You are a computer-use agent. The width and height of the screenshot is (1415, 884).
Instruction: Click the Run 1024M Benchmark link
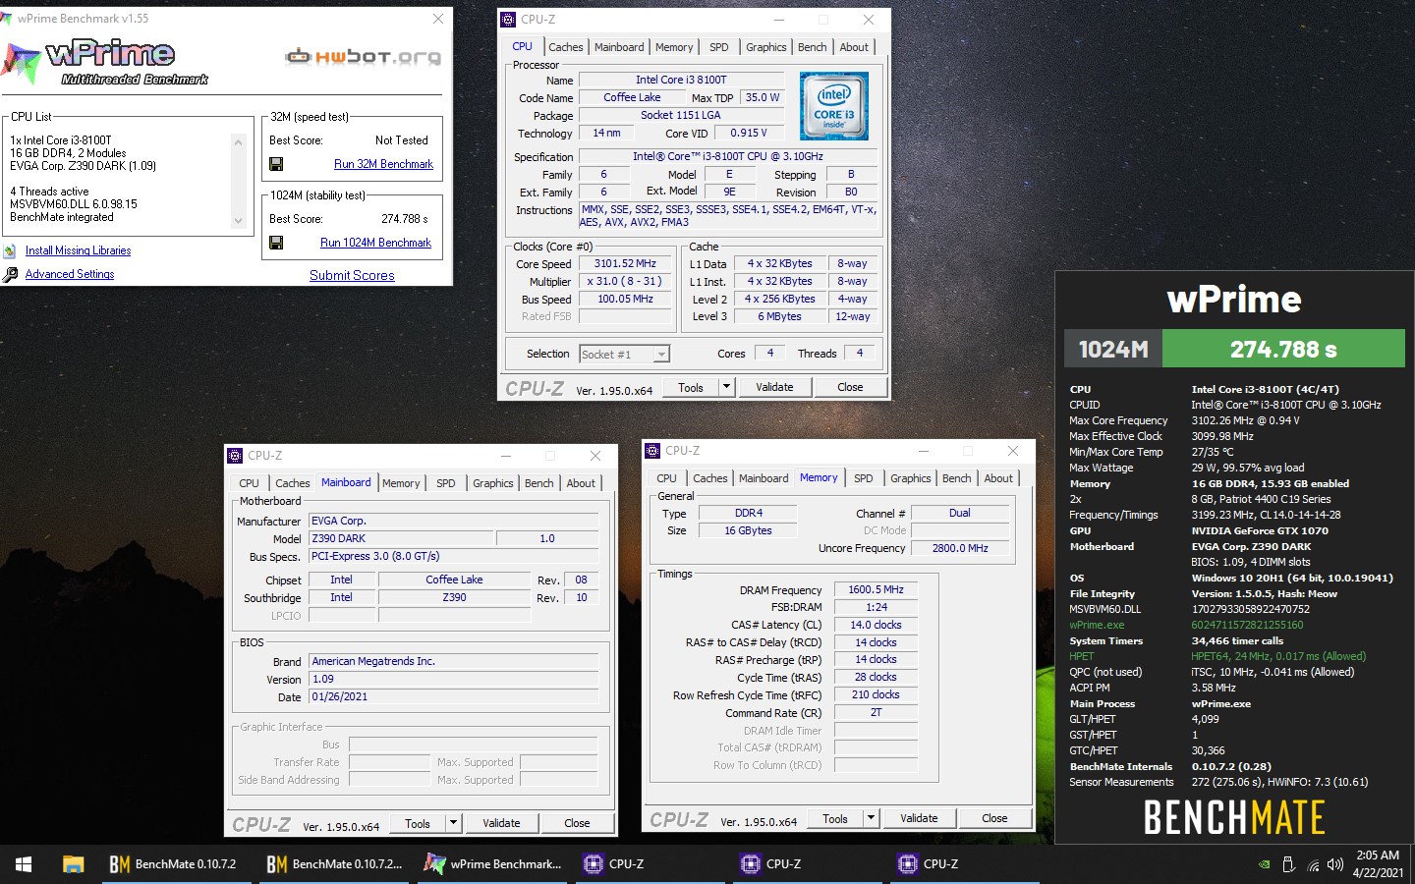click(375, 243)
